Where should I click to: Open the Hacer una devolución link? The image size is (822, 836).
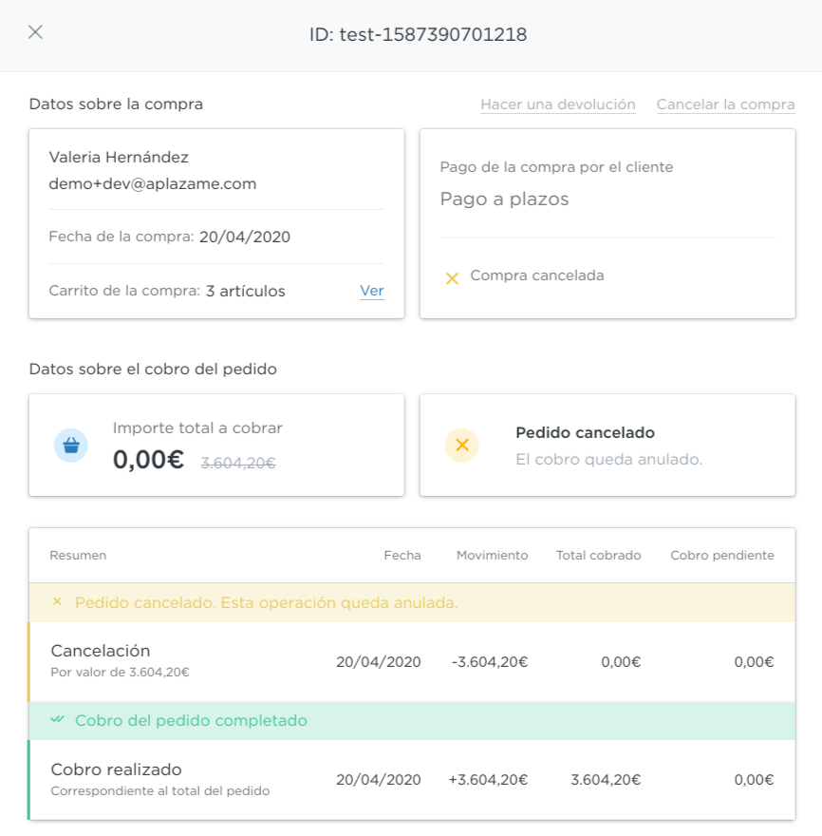558,104
